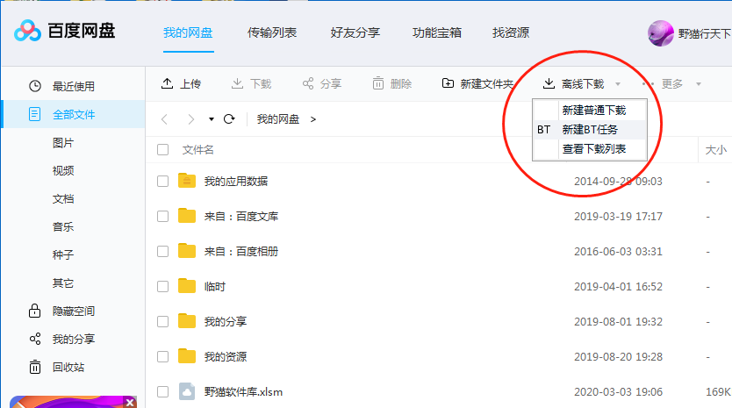Check the box for 临时 folder
Viewport: 732px width, 408px height.
tap(162, 286)
